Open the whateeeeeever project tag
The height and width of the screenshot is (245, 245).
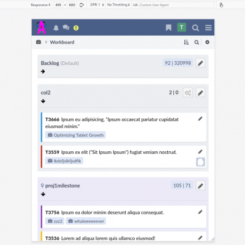[86, 221]
